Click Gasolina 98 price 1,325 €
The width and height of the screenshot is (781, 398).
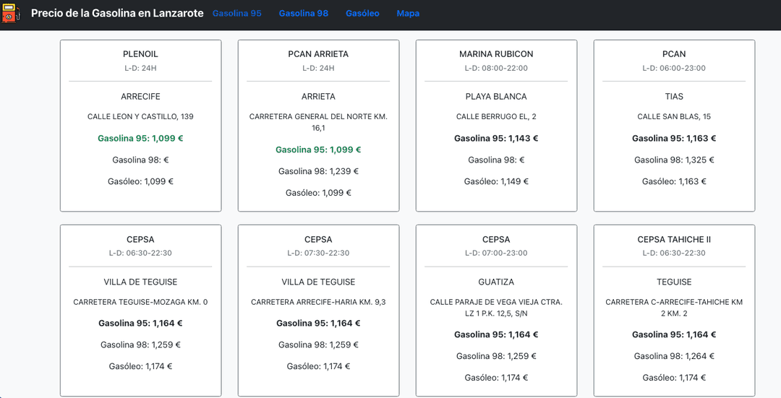674,160
